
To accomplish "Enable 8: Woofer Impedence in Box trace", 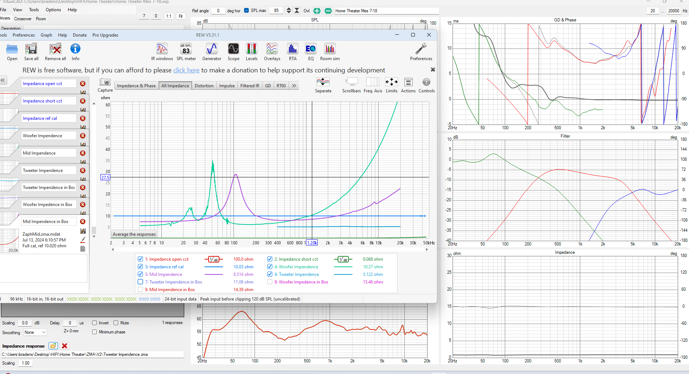I will tap(270, 282).
